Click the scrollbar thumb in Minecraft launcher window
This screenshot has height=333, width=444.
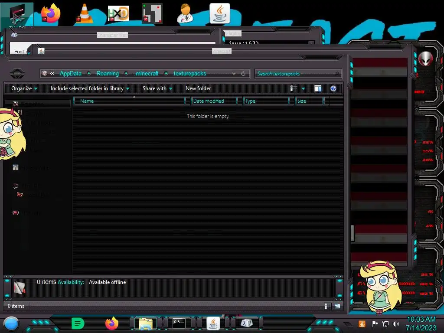(353, 233)
